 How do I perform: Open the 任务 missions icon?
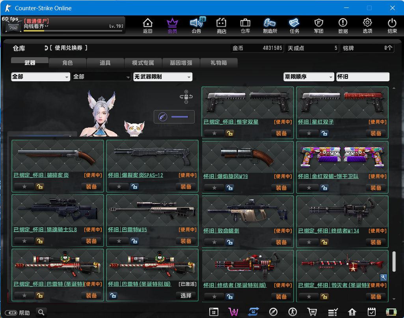(x=294, y=26)
